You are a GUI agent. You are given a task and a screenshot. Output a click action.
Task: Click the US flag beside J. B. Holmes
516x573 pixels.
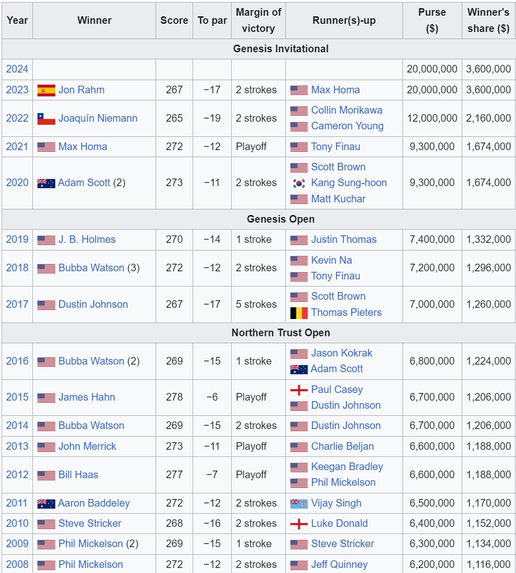tap(46, 240)
